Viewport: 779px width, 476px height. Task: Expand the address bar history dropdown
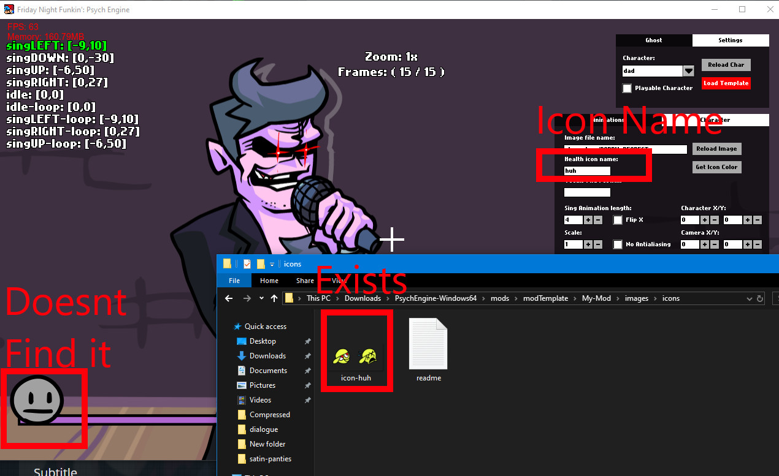coord(749,298)
